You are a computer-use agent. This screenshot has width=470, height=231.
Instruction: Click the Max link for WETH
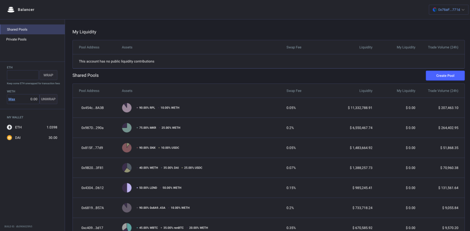[12, 99]
